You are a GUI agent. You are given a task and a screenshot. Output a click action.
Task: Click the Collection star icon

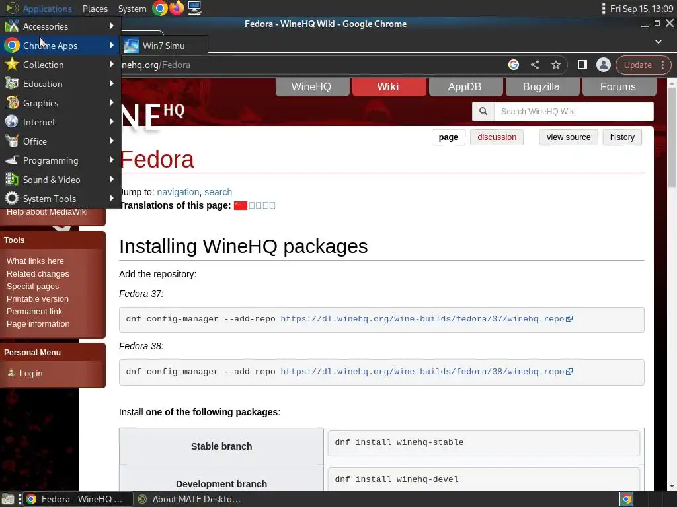(12, 65)
